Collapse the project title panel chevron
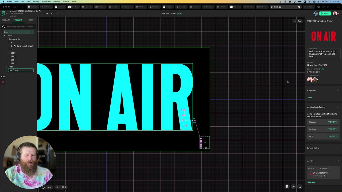This screenshot has width=342, height=192. [338, 21]
